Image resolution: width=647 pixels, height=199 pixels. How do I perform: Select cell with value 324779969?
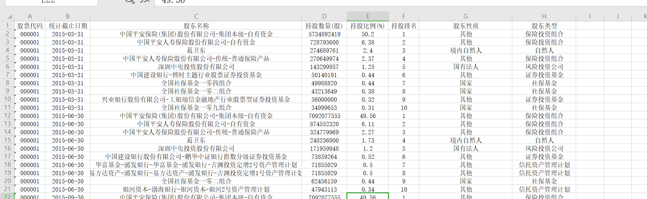(x=324, y=132)
